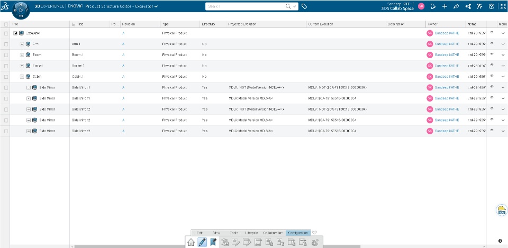The image size is (508, 248).
Task: Click the collapse arrows icon in top bar
Action: [x=503, y=6]
